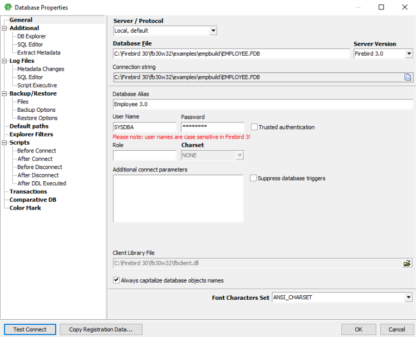
Task: Enable Trusted authentication checkbox
Action: (x=255, y=127)
